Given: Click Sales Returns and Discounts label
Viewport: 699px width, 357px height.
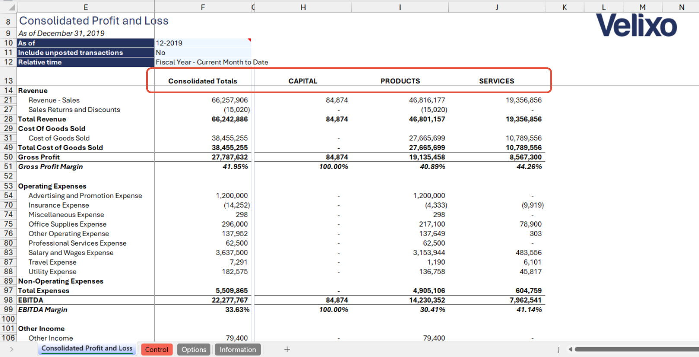Looking at the screenshot, I should (74, 110).
